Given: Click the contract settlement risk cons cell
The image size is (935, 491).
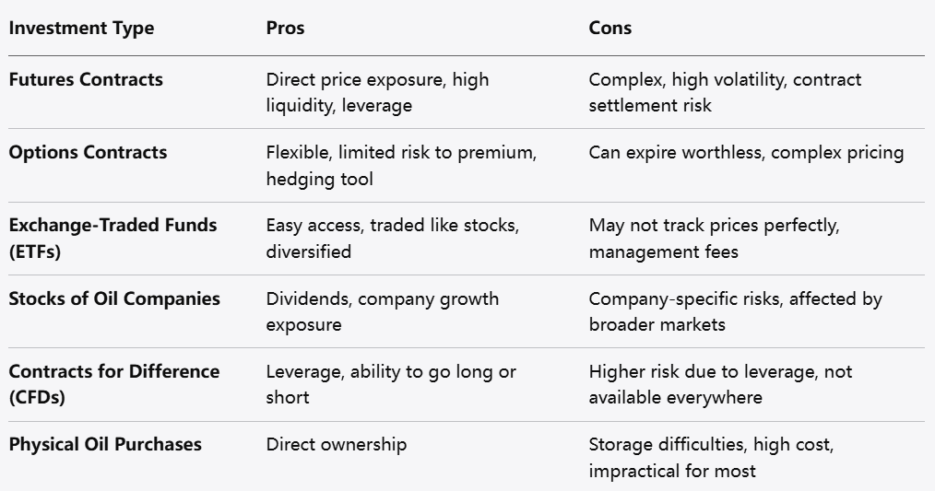Looking at the screenshot, I should [725, 92].
